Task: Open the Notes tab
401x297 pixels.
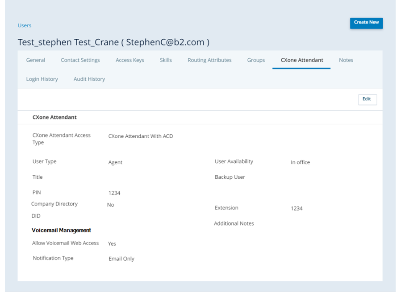Action: tap(346, 60)
